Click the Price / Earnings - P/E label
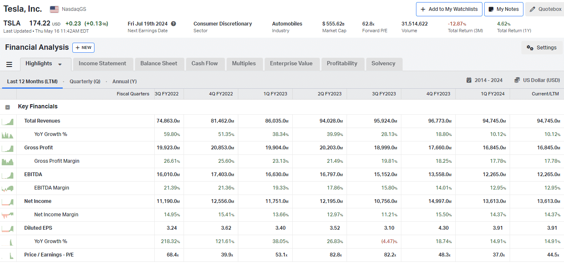The width and height of the screenshot is (564, 264). pos(49,255)
